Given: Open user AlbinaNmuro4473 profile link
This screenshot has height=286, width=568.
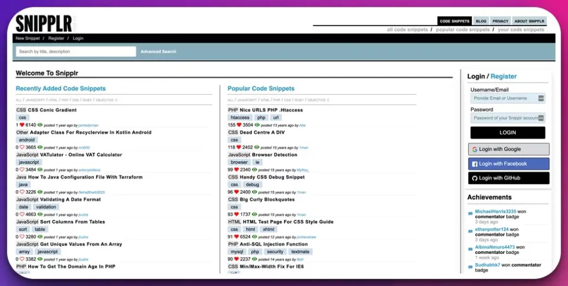Looking at the screenshot, I should point(495,247).
